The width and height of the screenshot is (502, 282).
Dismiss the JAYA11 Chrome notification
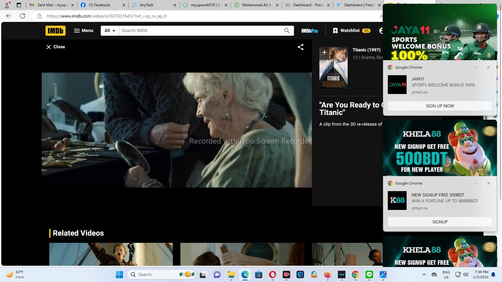tap(488, 67)
